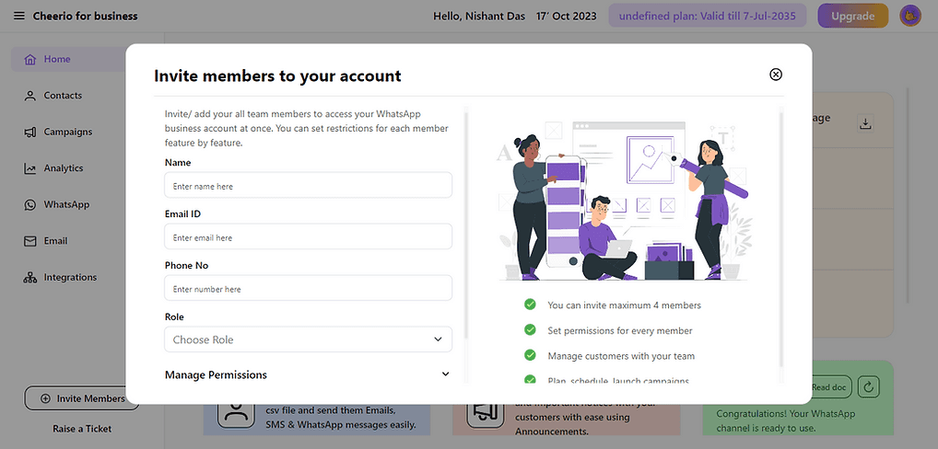This screenshot has height=449, width=938.
Task: Click the 'Cheerio for business' title
Action: (x=85, y=17)
